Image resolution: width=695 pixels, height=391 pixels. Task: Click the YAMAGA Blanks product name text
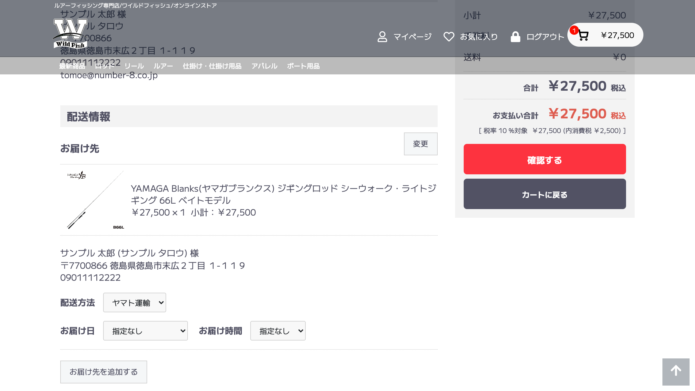point(283,194)
